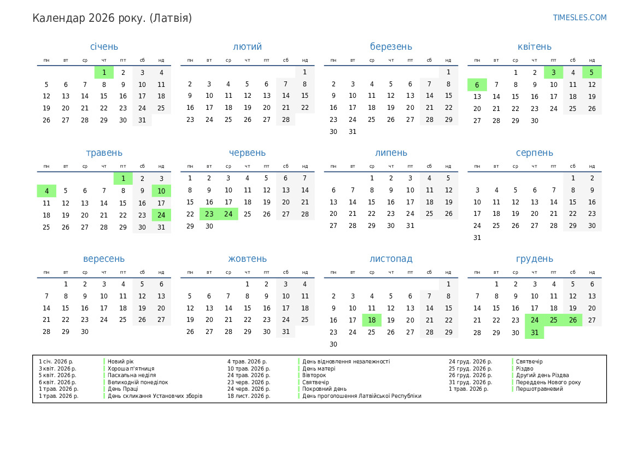This screenshot has height=452, width=639.
Task: Click legend entry Великодній понеділок
Action: (138, 382)
